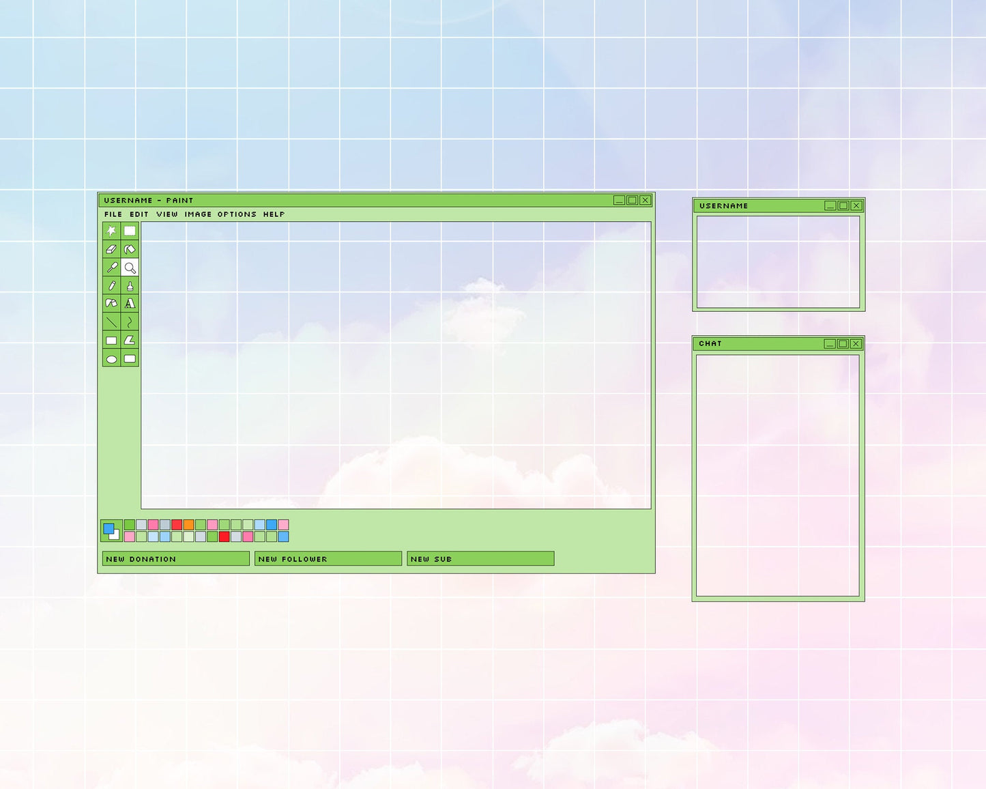986x789 pixels.
Task: Open the IMAGE menu
Action: coord(199,214)
